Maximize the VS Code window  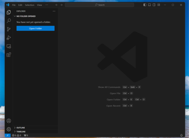pos(173,5)
